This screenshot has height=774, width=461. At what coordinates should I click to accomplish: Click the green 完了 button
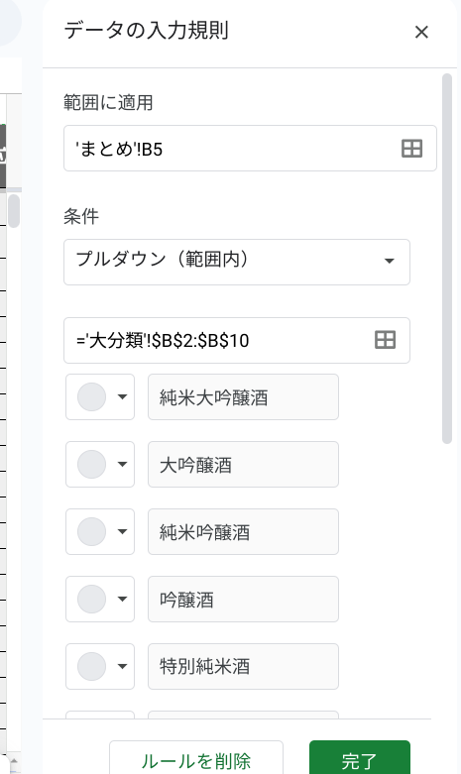pyautogui.click(x=360, y=759)
